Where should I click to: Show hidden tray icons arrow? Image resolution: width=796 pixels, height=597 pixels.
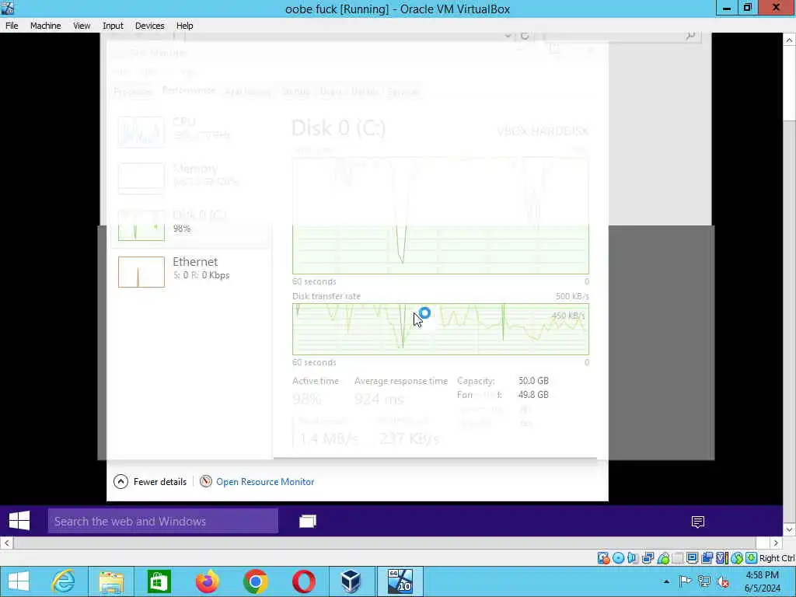pyautogui.click(x=666, y=581)
